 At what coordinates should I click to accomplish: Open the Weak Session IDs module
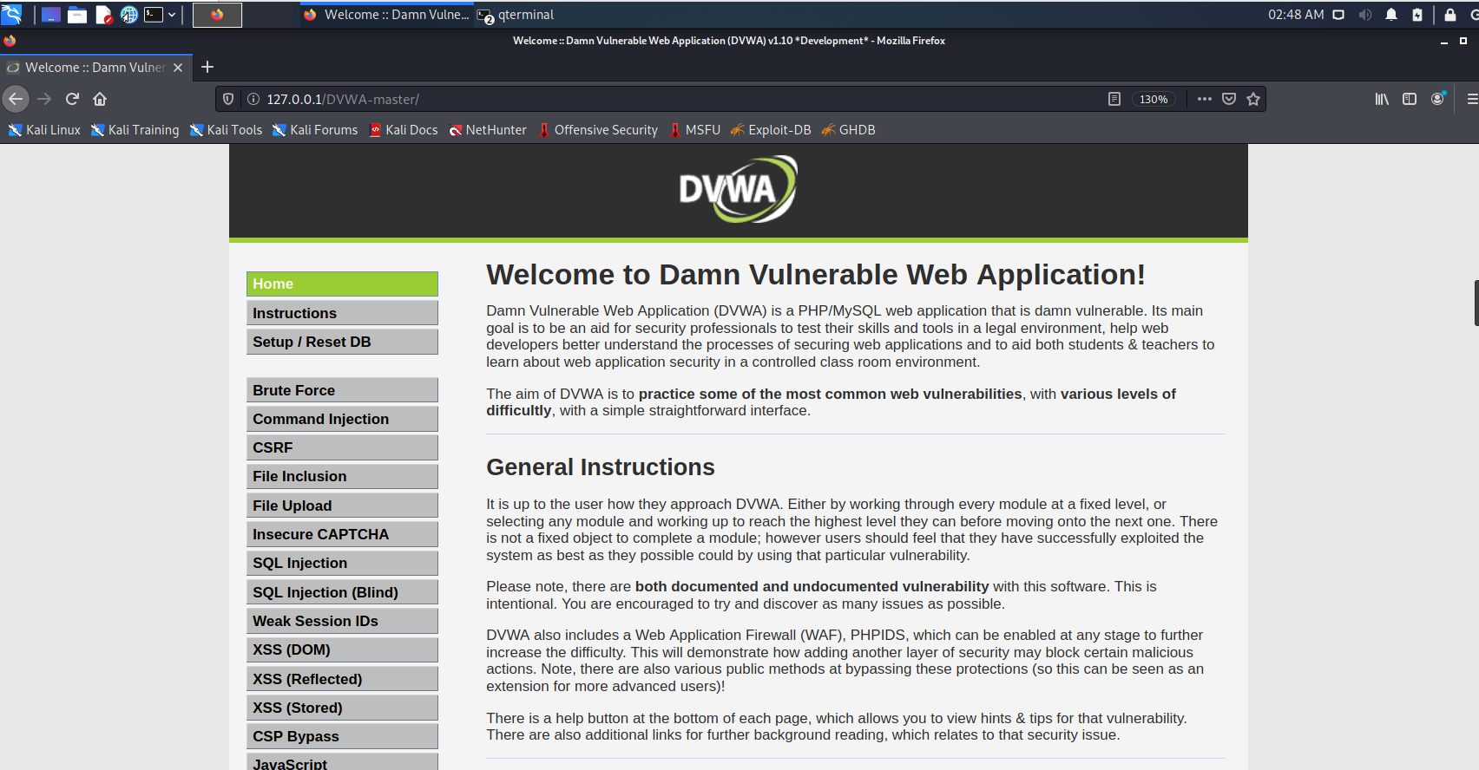[x=342, y=621]
